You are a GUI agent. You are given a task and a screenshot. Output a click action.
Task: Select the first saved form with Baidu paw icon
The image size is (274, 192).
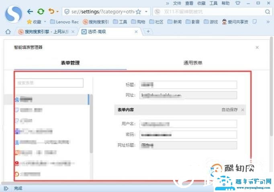click(47, 100)
